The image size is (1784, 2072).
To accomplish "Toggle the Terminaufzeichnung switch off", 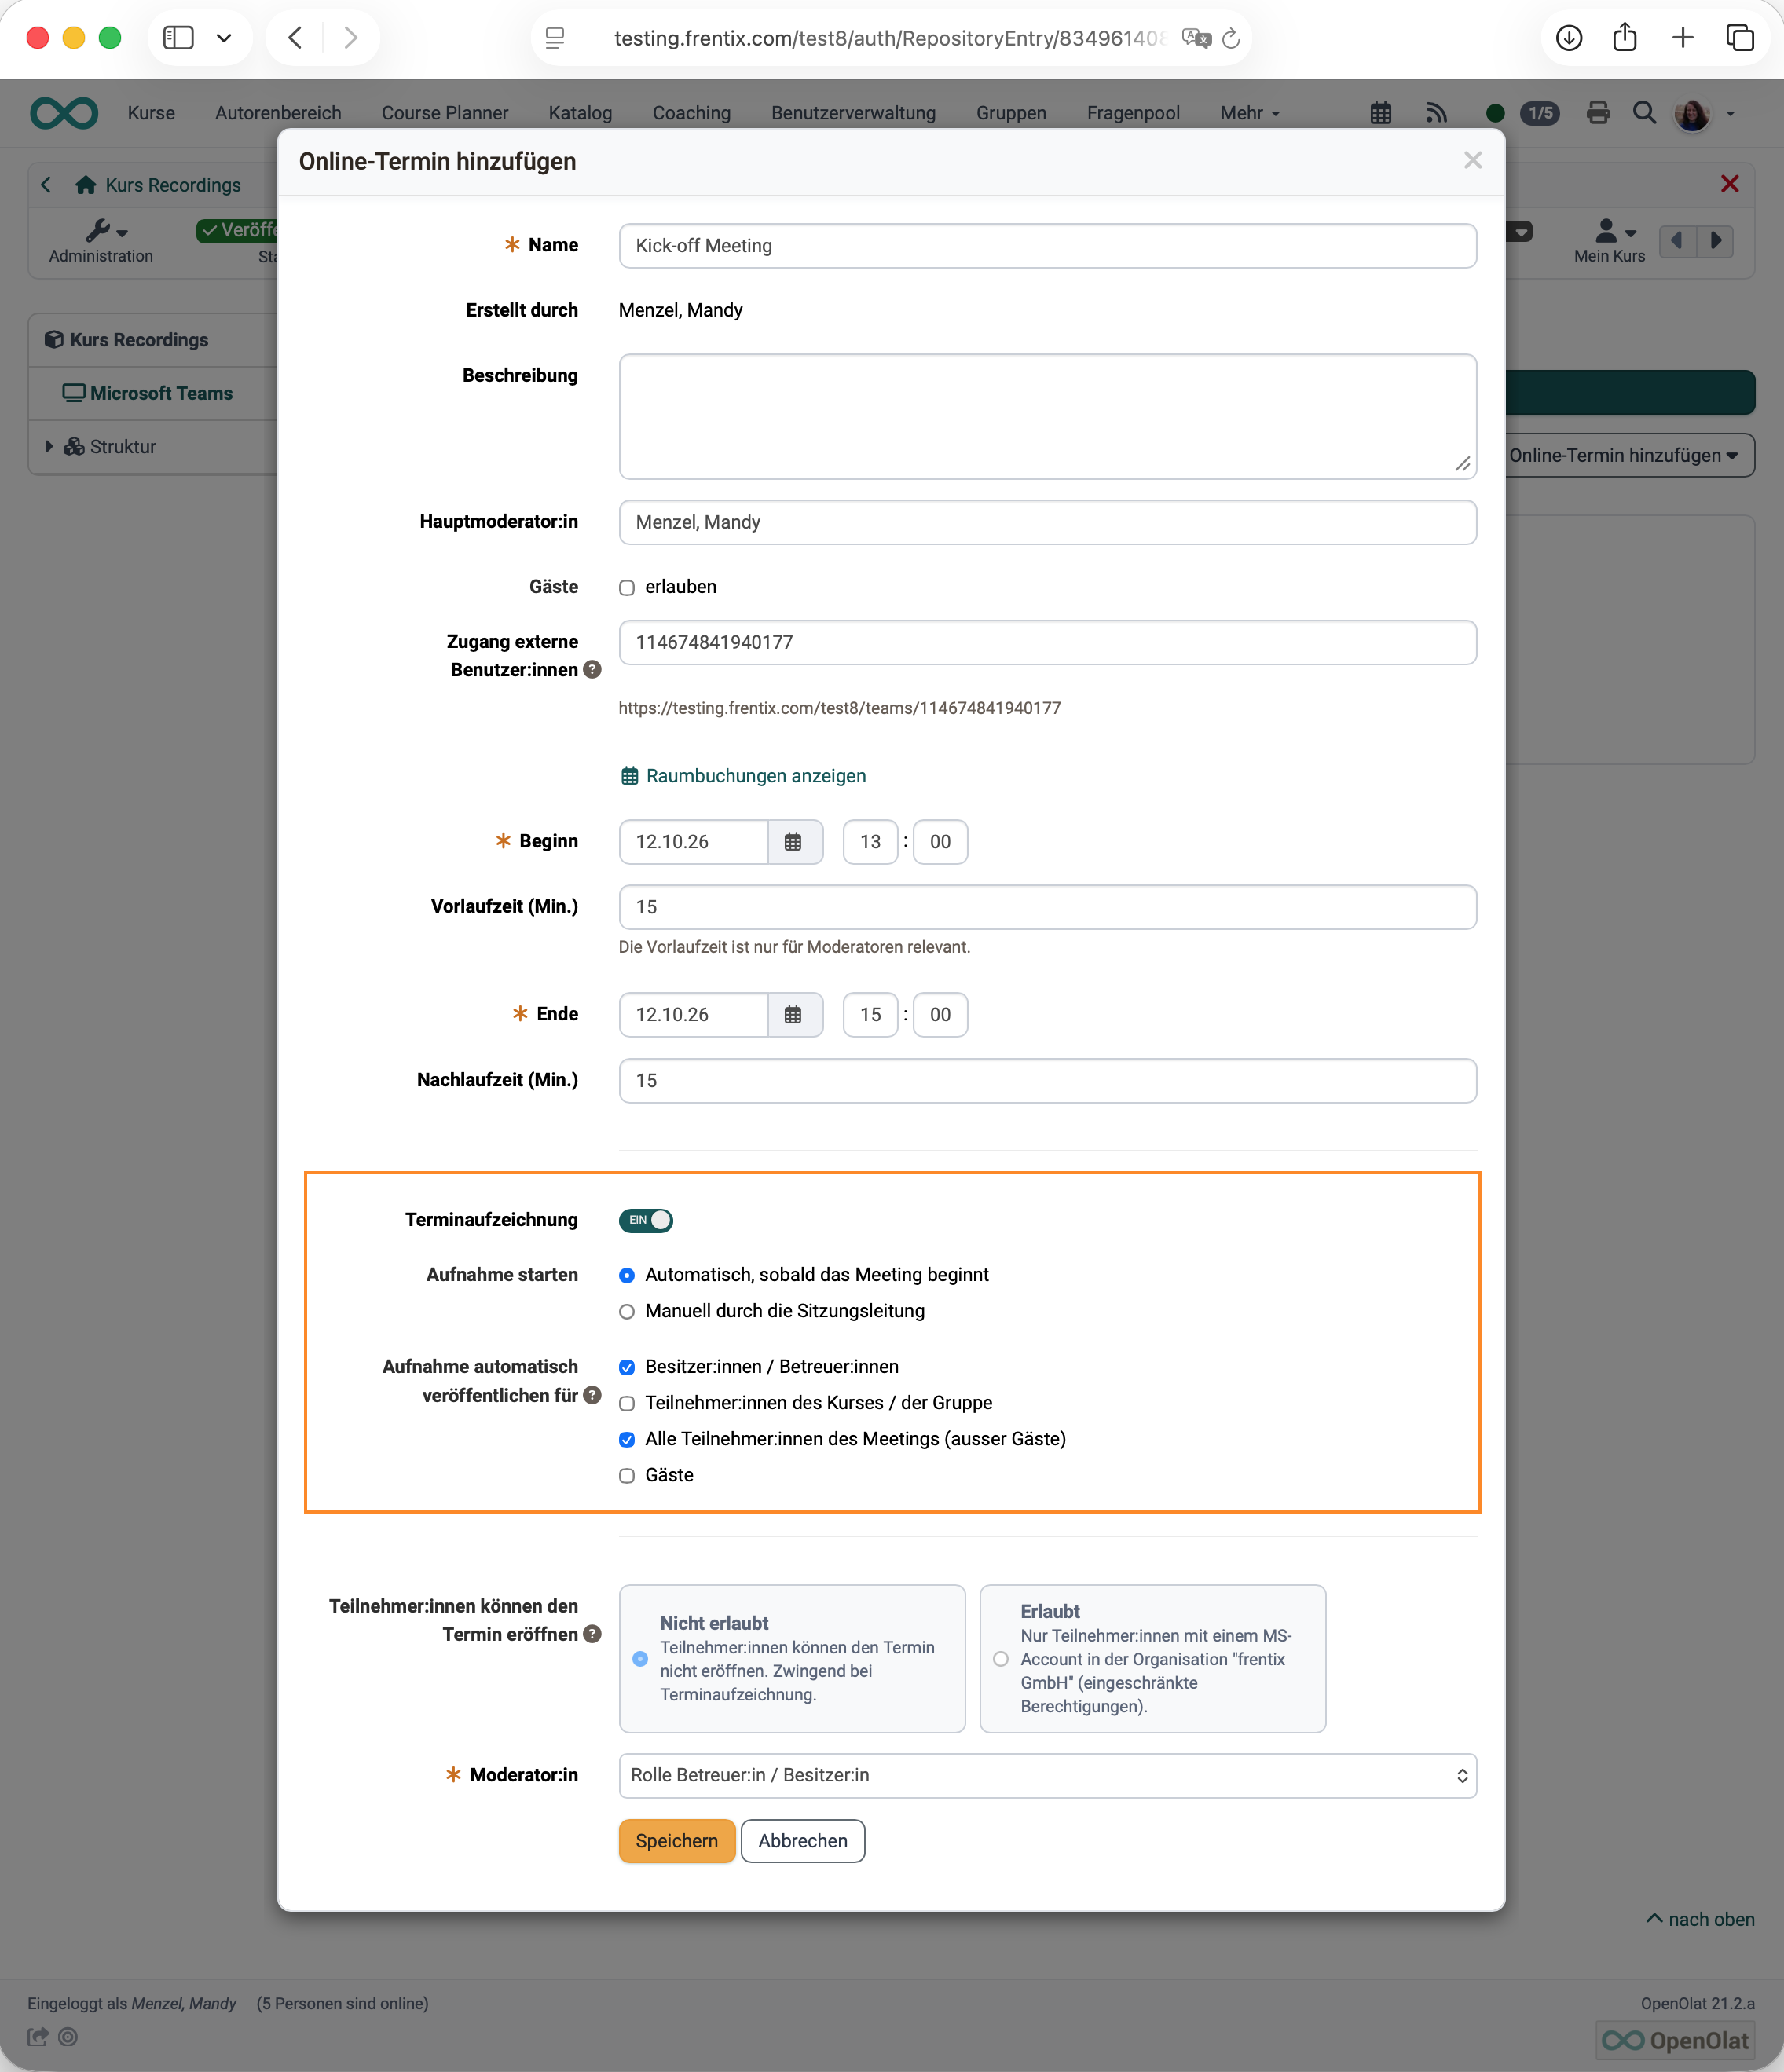I will pyautogui.click(x=646, y=1221).
